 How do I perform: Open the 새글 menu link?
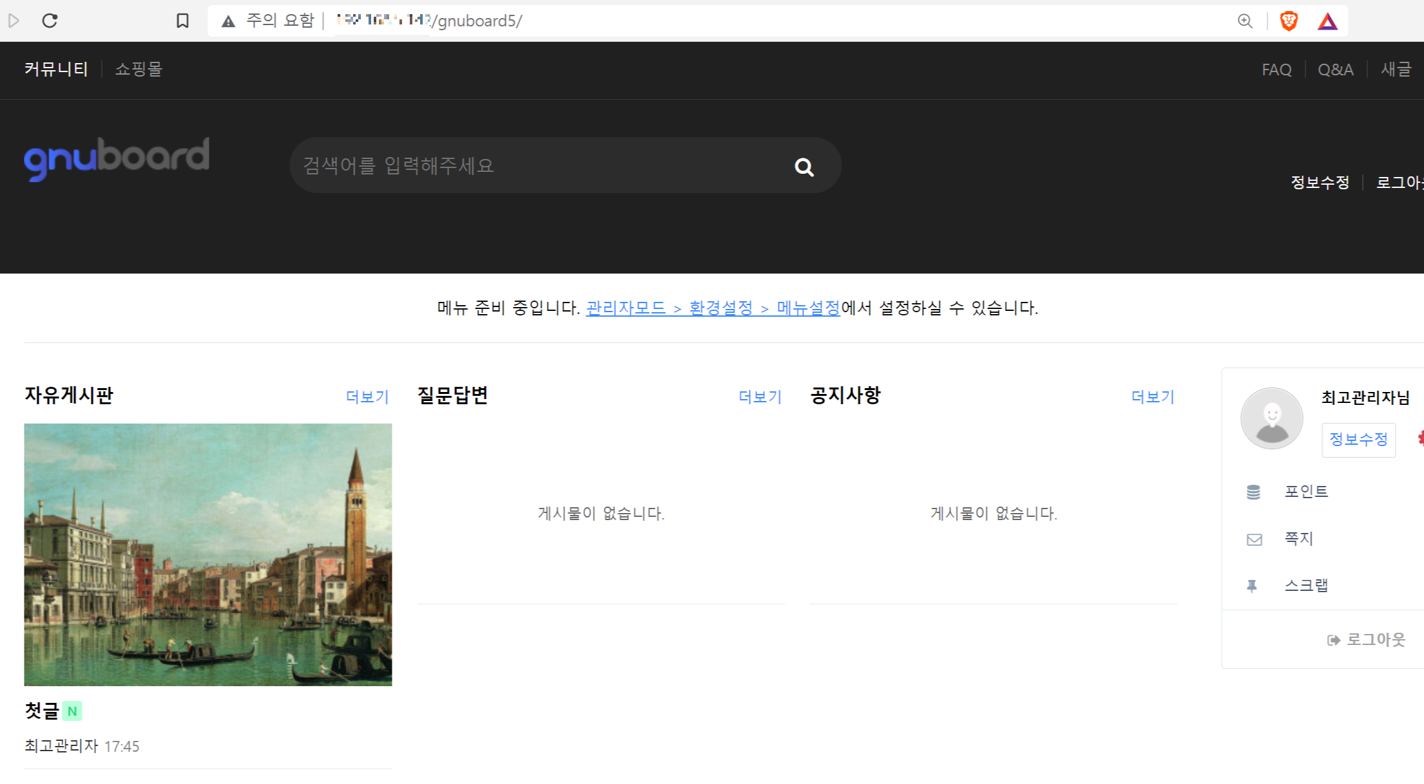click(1396, 69)
